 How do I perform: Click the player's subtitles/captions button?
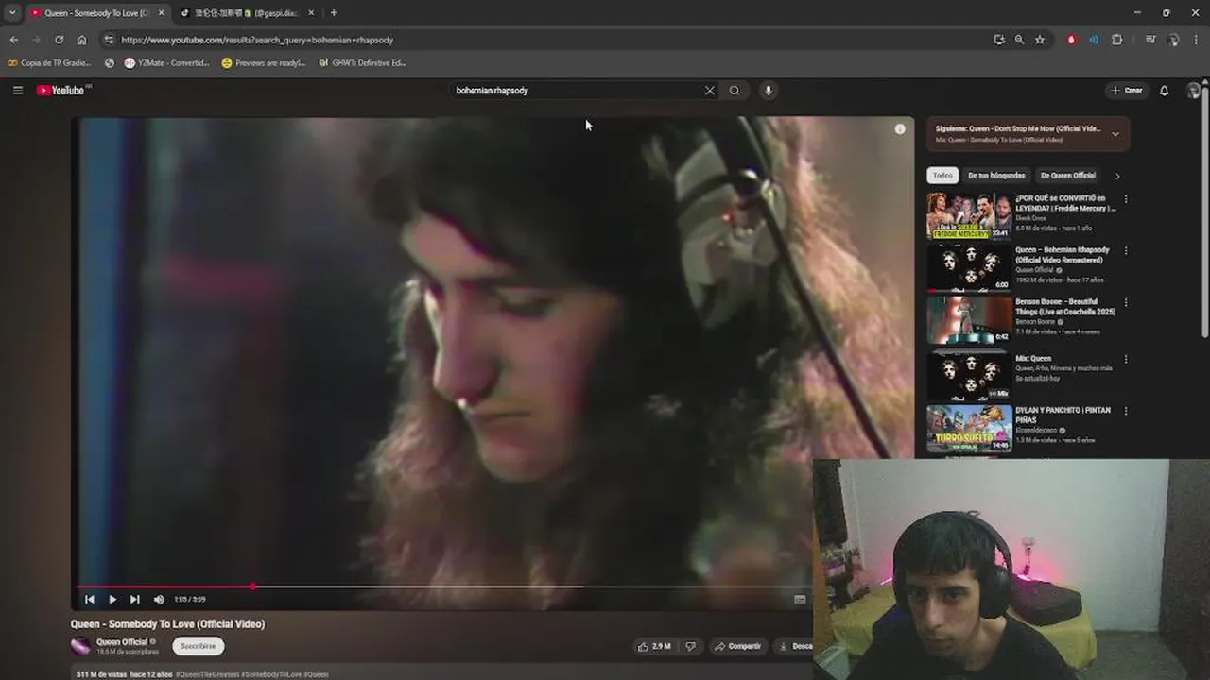coord(800,599)
